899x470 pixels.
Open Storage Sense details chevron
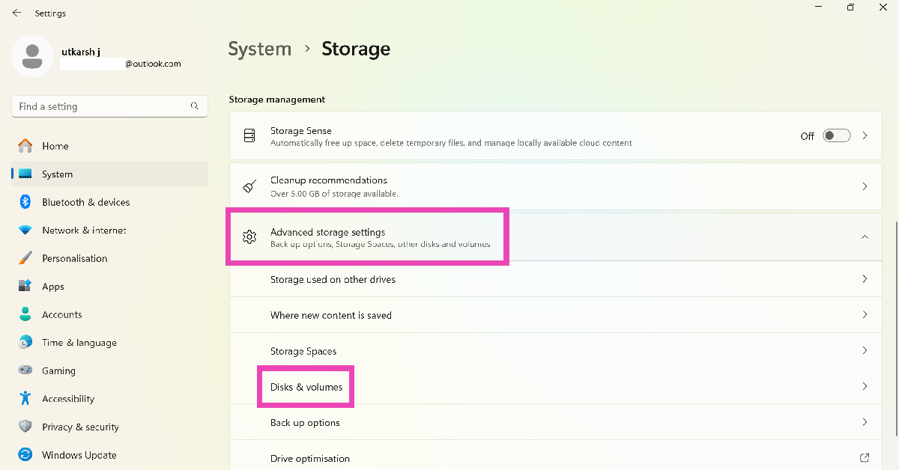[865, 135]
